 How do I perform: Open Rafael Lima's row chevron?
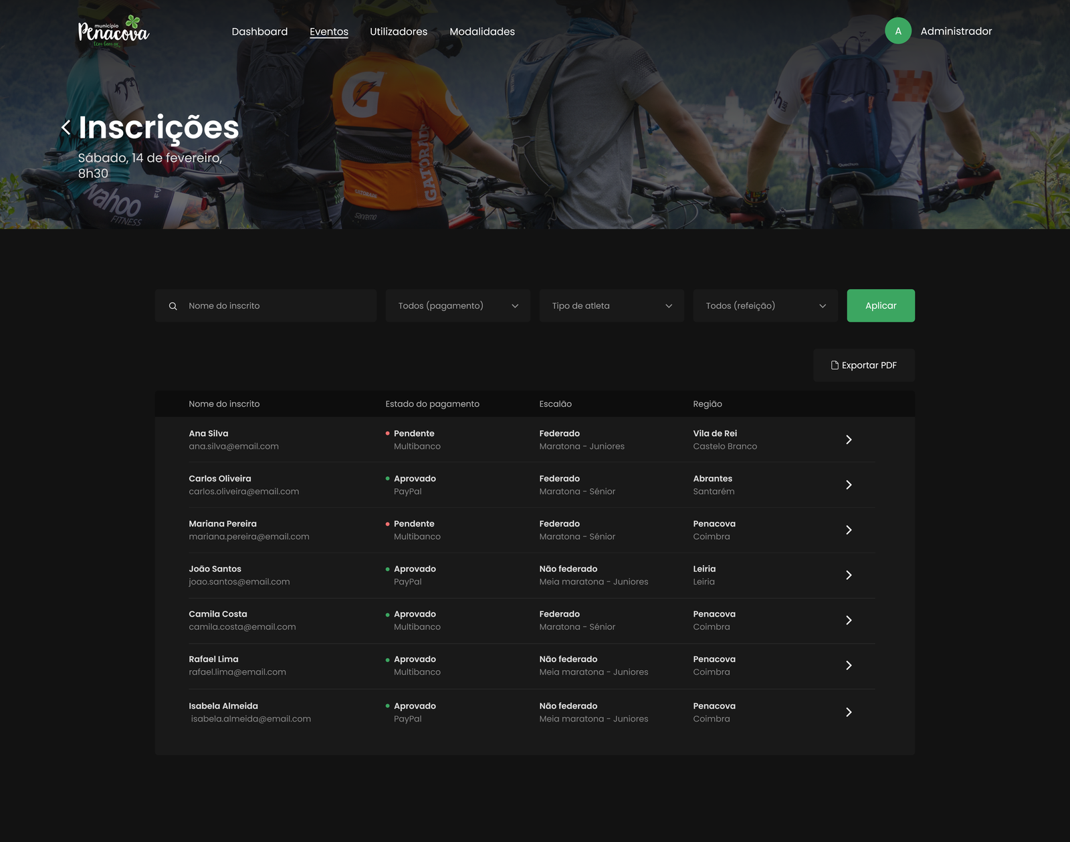coord(848,665)
